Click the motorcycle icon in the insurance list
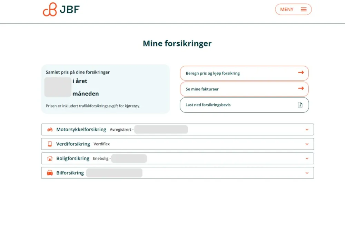This screenshot has height=230, width=345. point(50,130)
